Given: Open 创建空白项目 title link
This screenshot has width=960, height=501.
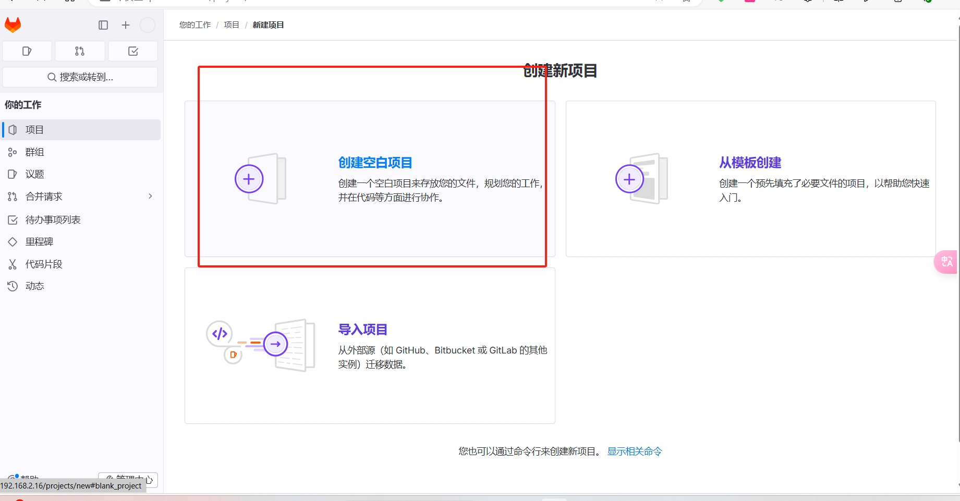Looking at the screenshot, I should [x=375, y=163].
